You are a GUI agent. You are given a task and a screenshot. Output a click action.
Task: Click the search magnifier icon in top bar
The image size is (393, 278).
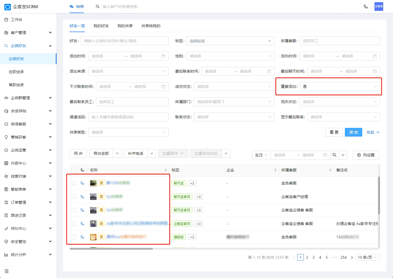pos(97,7)
